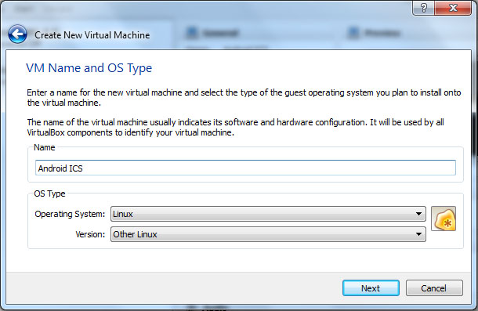Click the "Version:" label

click(x=90, y=234)
